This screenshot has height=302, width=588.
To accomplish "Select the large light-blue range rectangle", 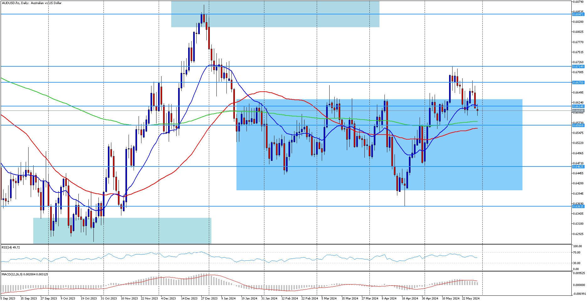I will tap(379, 145).
